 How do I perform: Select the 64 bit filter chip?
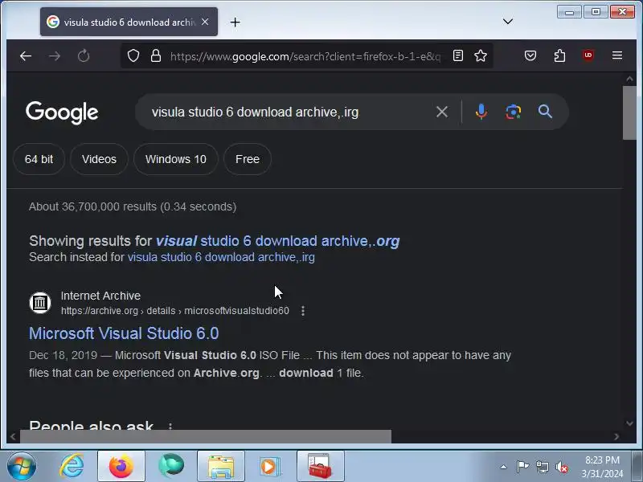coord(39,159)
